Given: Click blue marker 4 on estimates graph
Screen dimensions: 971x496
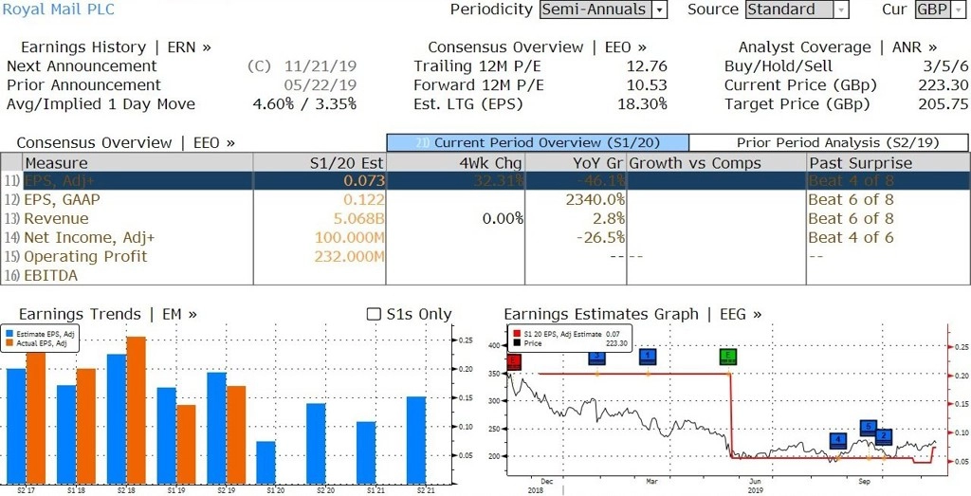Looking at the screenshot, I should point(838,441).
